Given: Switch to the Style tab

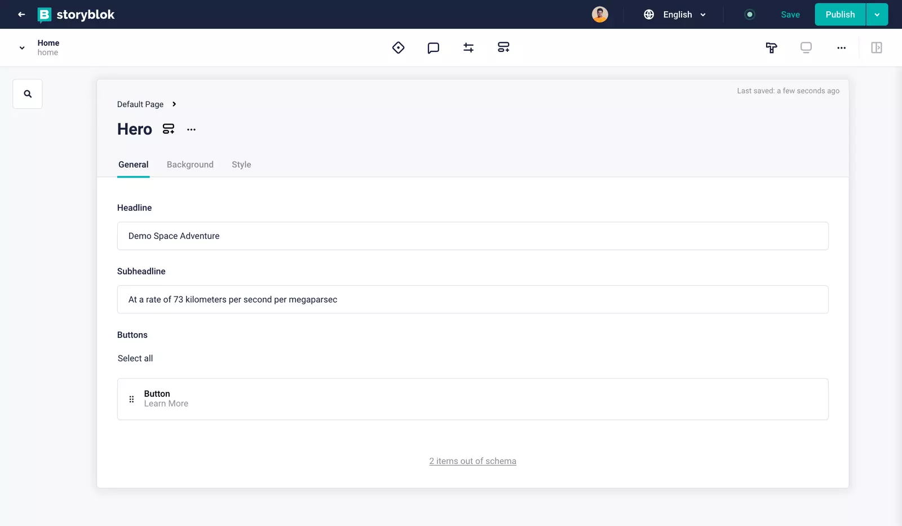Looking at the screenshot, I should [241, 165].
